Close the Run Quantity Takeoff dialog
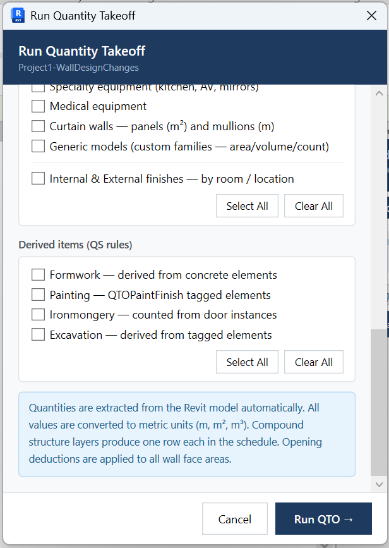389x548 pixels. click(x=371, y=15)
